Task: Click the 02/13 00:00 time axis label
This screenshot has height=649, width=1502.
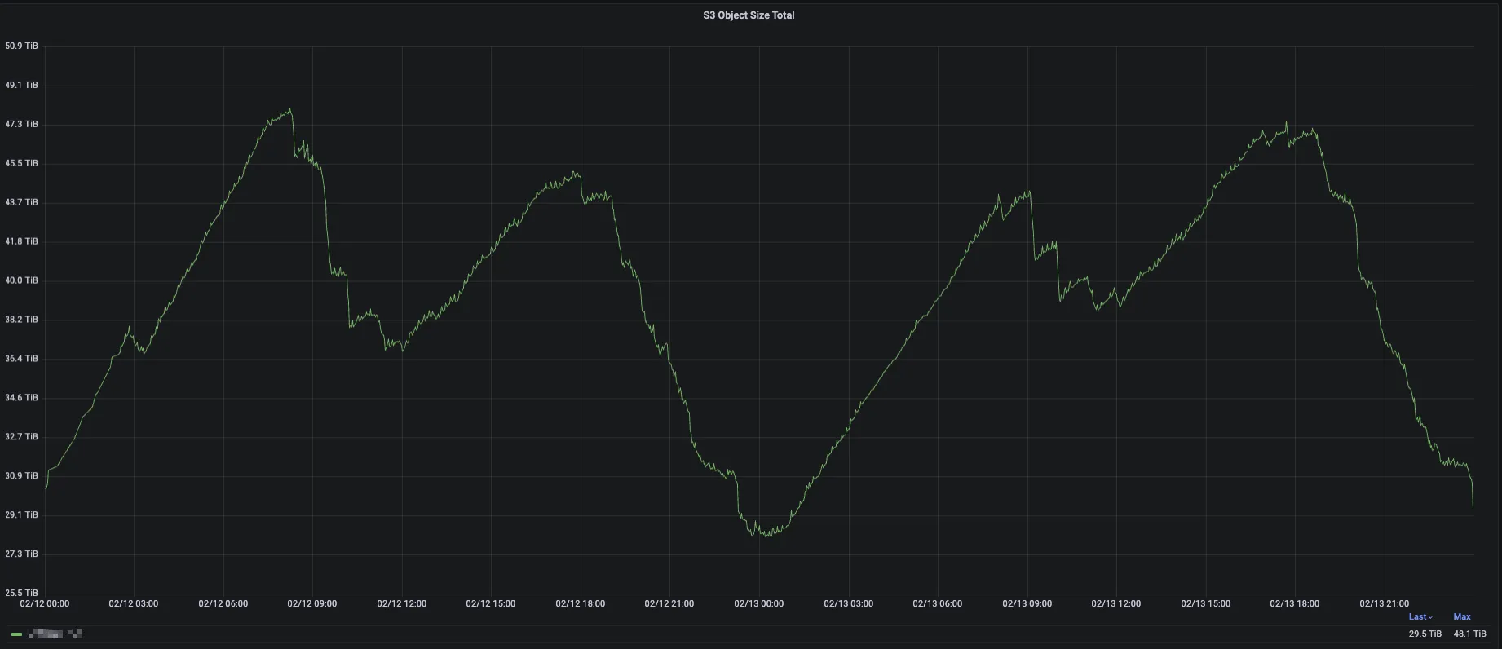Action: pyautogui.click(x=758, y=604)
